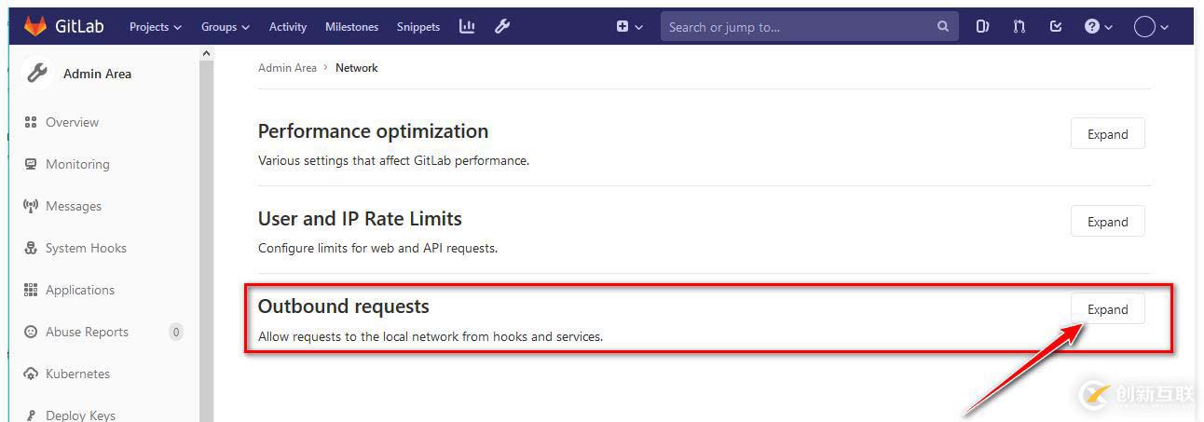Click text 'Configure limits for web and API requests.'
The image size is (1204, 422).
377,248
